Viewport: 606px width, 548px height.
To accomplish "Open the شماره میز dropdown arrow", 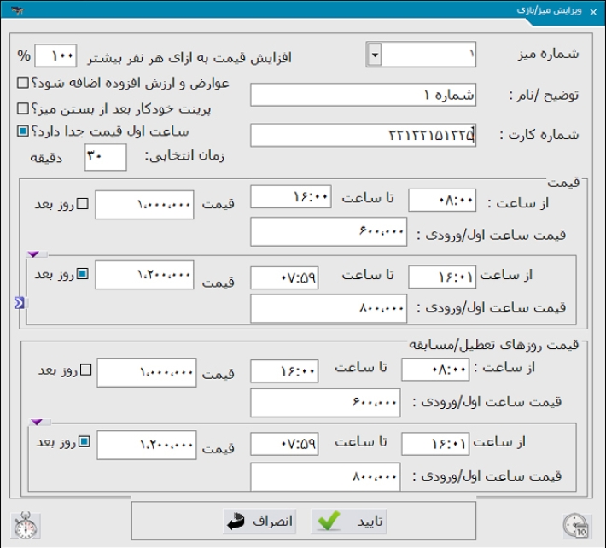I will (x=373, y=55).
